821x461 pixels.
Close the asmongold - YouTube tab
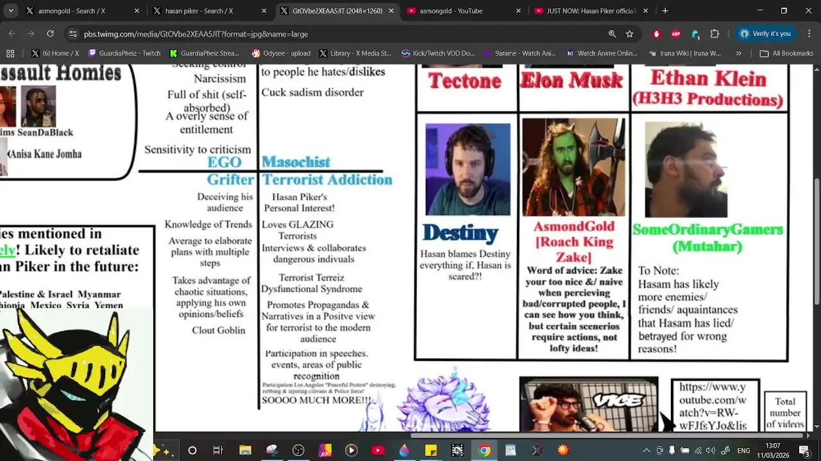point(518,11)
